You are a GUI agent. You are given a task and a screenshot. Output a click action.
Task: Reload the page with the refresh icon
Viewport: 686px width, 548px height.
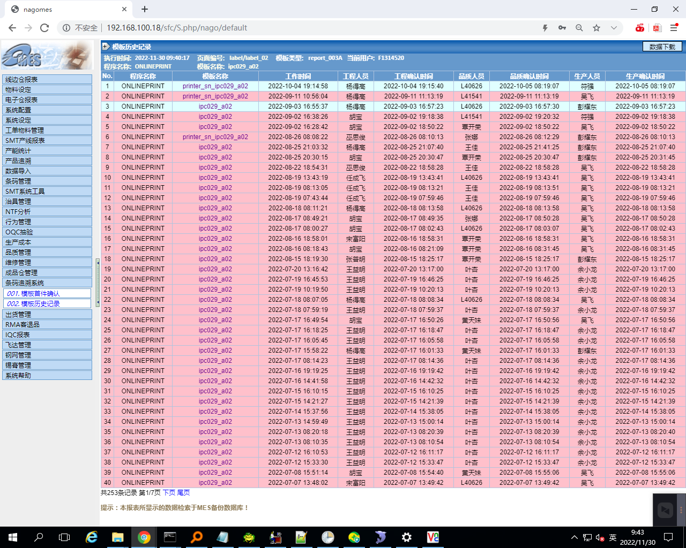pos(44,28)
